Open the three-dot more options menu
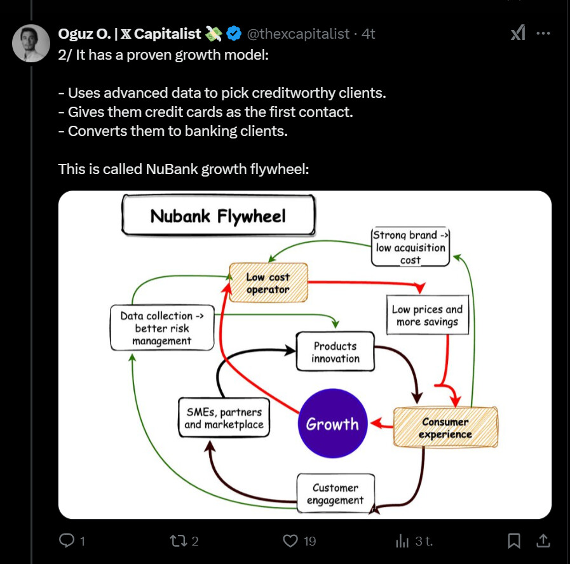The height and width of the screenshot is (564, 570). coord(543,34)
